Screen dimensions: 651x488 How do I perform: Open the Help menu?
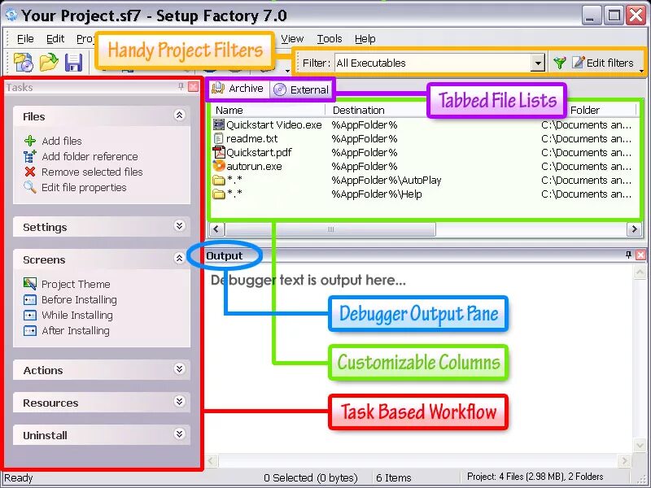click(365, 38)
